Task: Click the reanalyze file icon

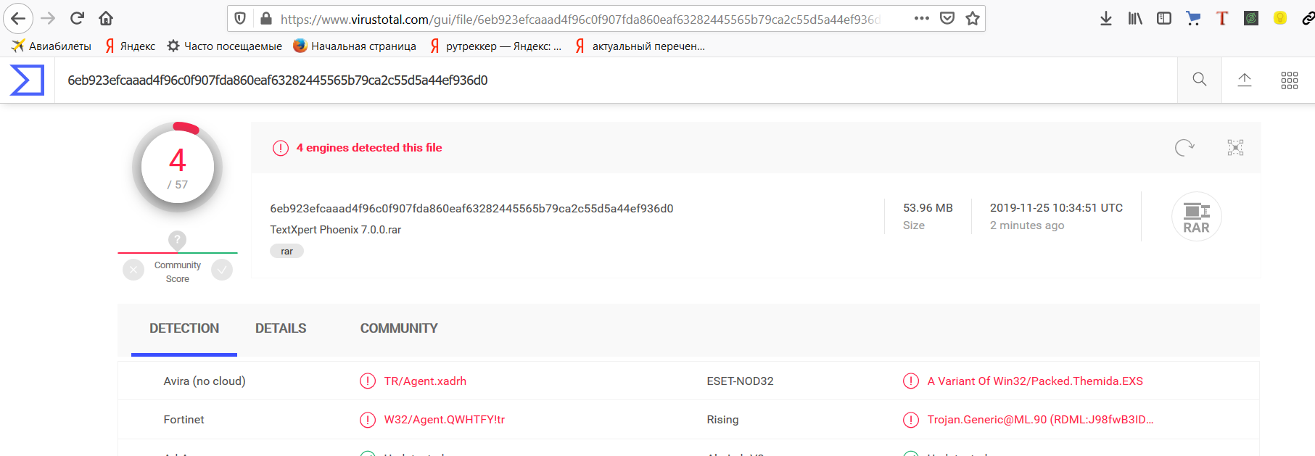Action: click(x=1184, y=148)
